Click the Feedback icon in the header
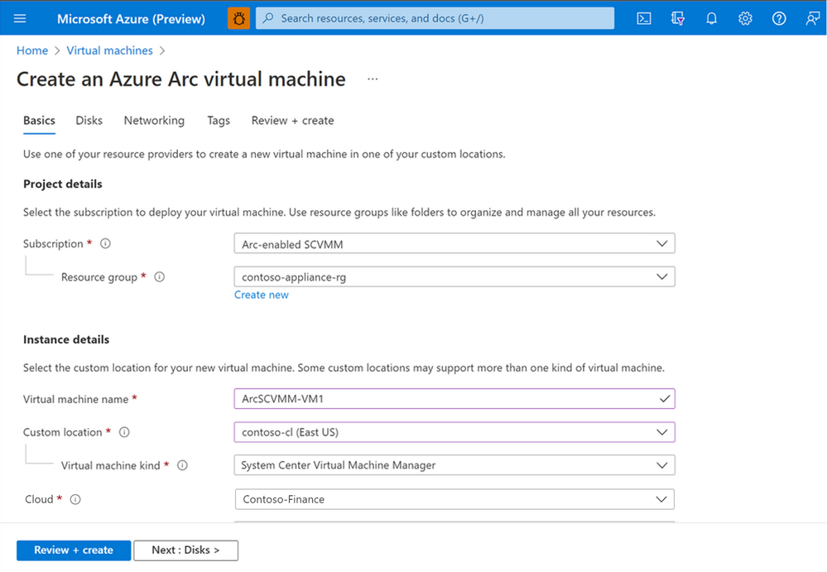Image resolution: width=827 pixels, height=572 pixels. click(812, 18)
